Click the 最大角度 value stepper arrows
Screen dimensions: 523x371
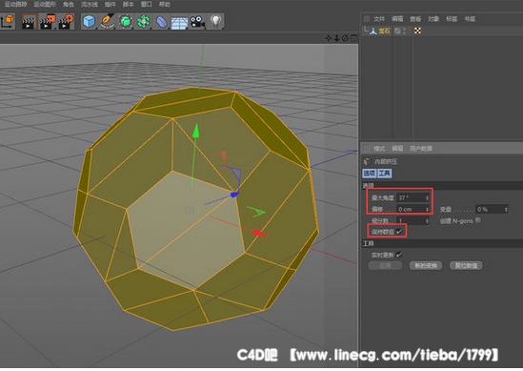(x=427, y=197)
